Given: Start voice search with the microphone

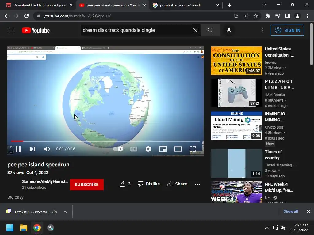Looking at the screenshot, I should (229, 30).
